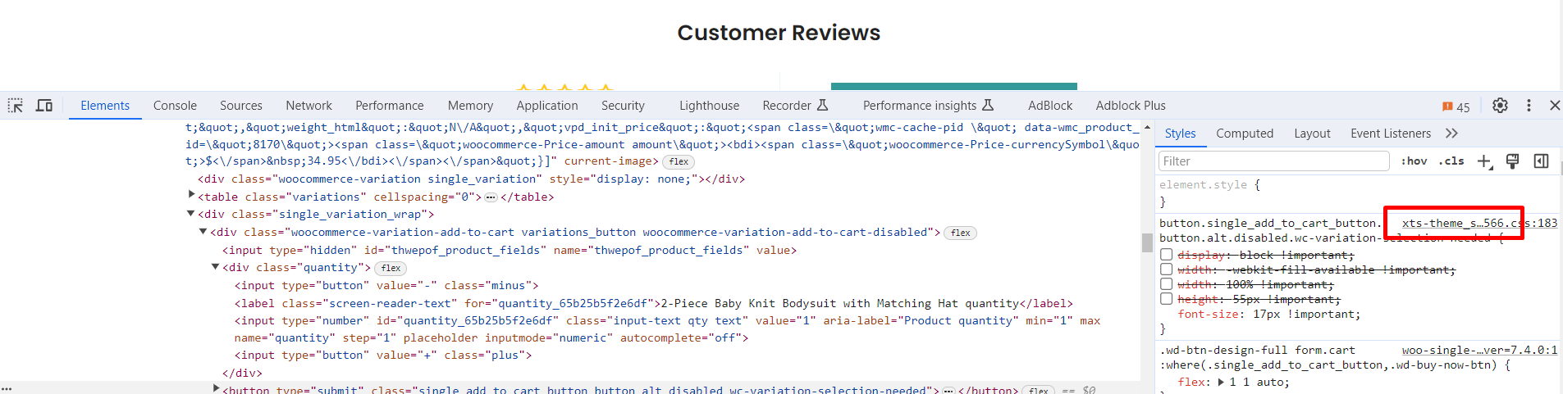Open DevTools settings gear

click(1500, 106)
